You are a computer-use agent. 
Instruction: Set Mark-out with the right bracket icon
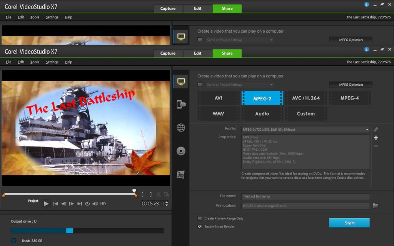[150, 194]
